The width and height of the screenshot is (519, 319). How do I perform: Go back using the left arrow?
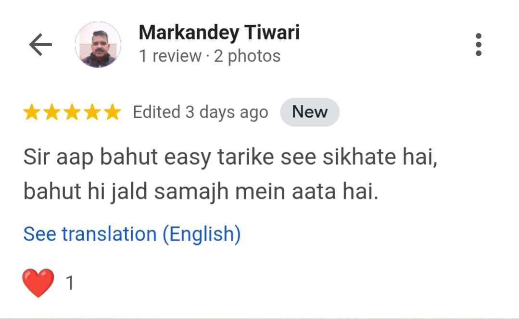40,45
